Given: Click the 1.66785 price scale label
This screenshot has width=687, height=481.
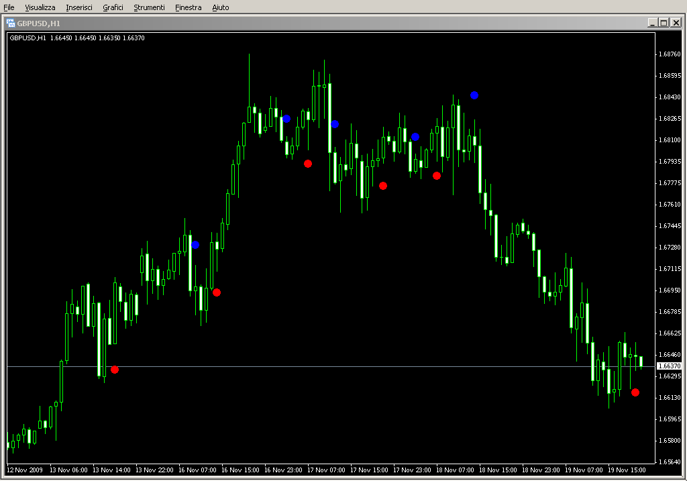Looking at the screenshot, I should tap(670, 312).
